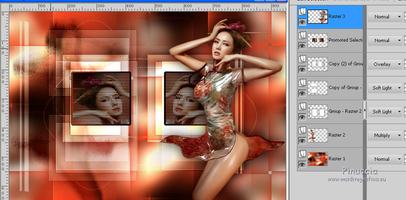Hide the Raster 3 layer via eye icon

point(302,22)
